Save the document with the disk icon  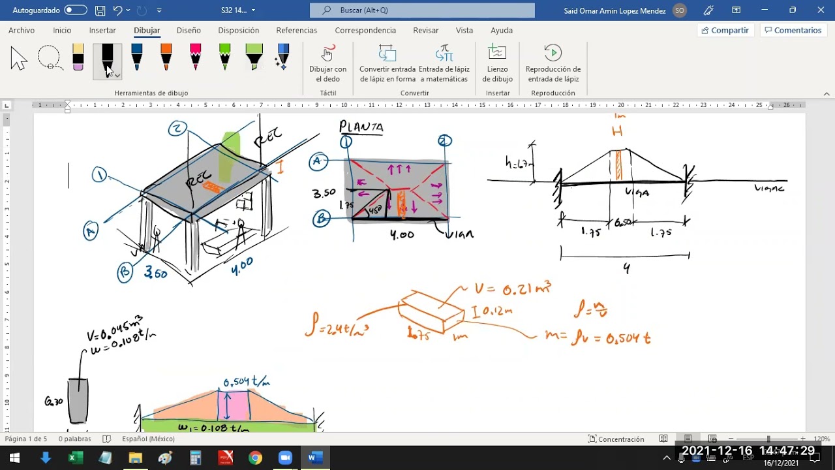[x=100, y=10]
